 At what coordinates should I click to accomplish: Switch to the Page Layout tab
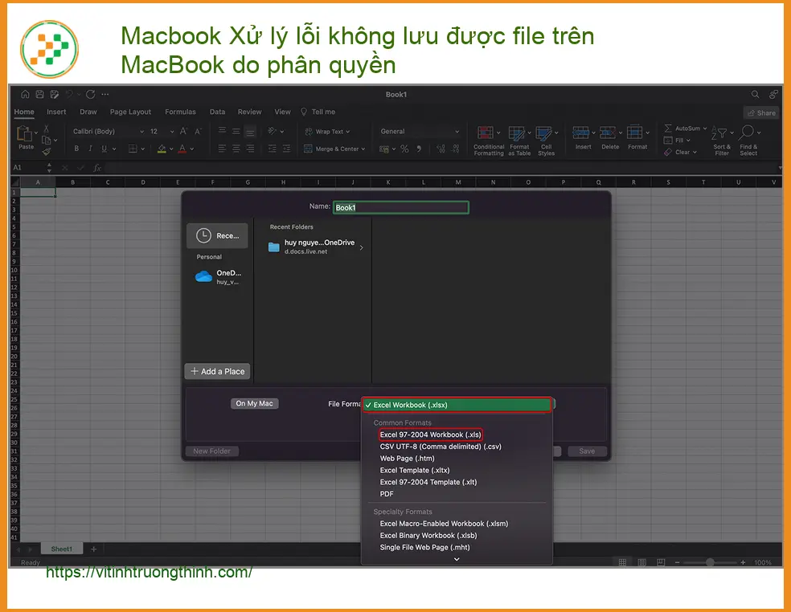point(131,112)
